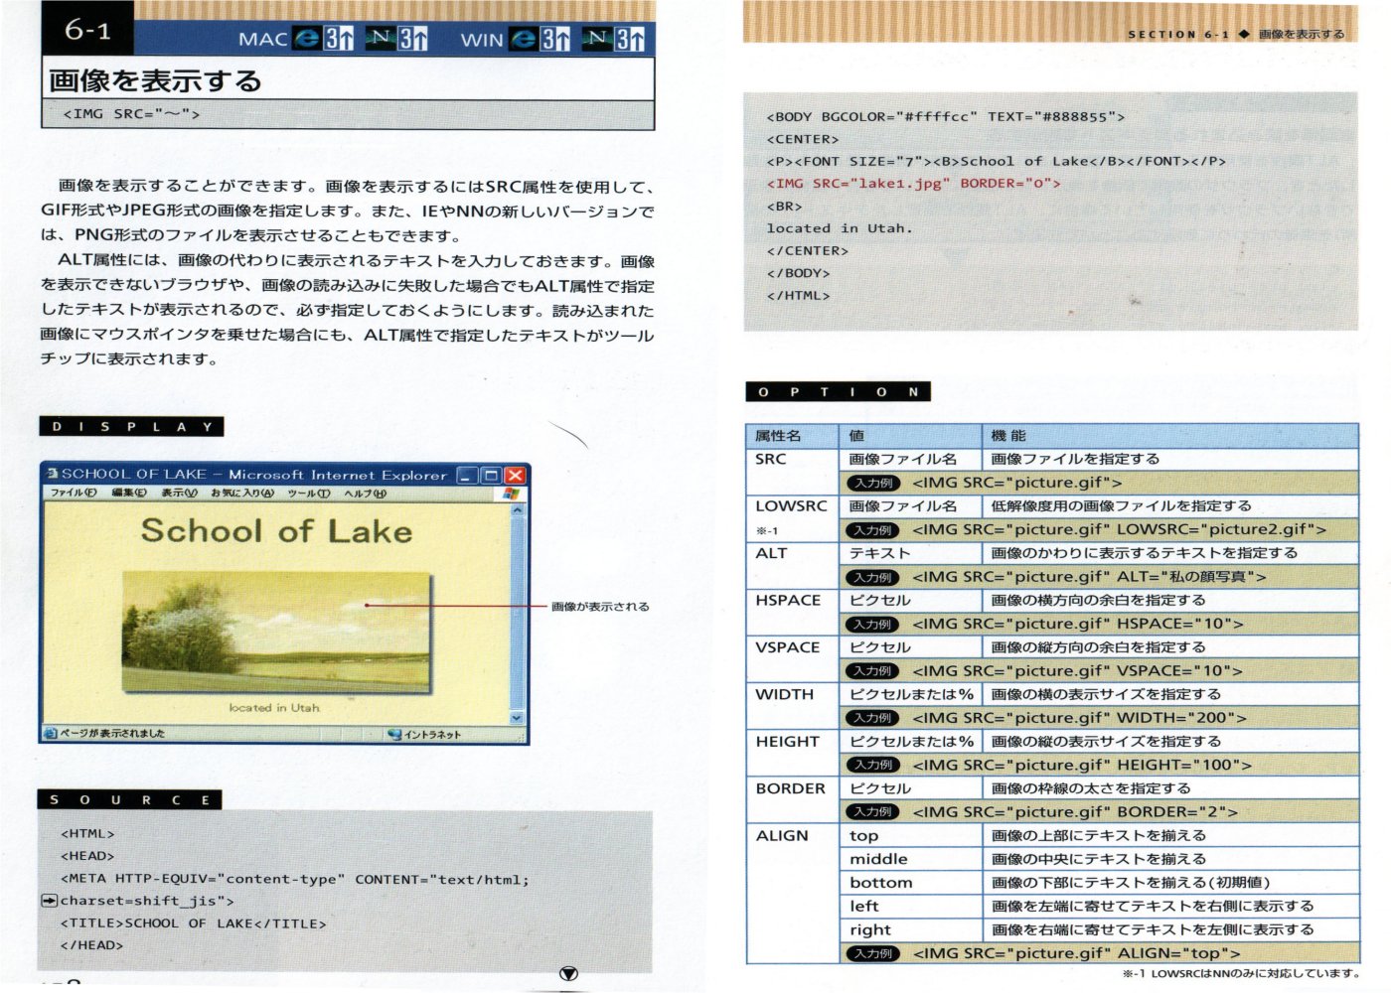The width and height of the screenshot is (1391, 993).
Task: Open the ツール(T) menu
Action: coord(308,493)
